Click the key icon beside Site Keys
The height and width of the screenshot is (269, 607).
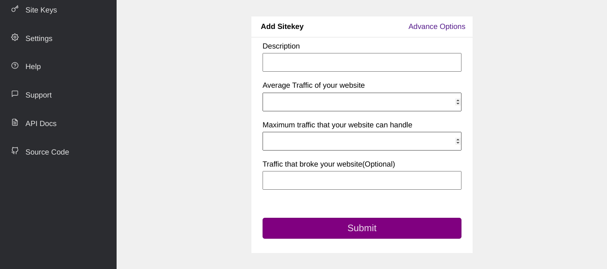tap(15, 9)
